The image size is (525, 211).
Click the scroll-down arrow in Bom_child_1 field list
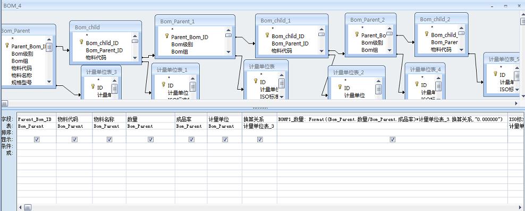pyautogui.click(x=321, y=51)
